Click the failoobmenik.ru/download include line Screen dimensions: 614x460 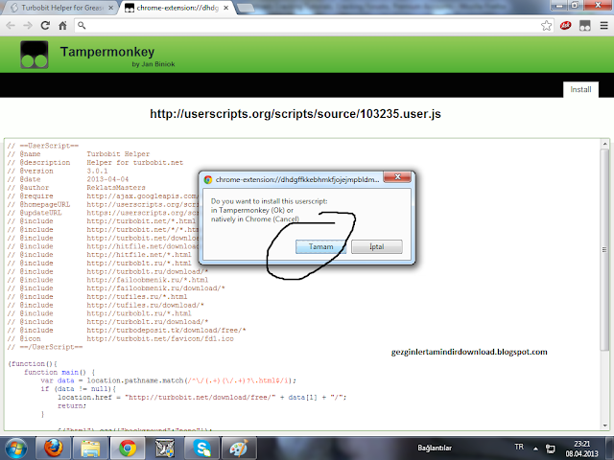116,288
